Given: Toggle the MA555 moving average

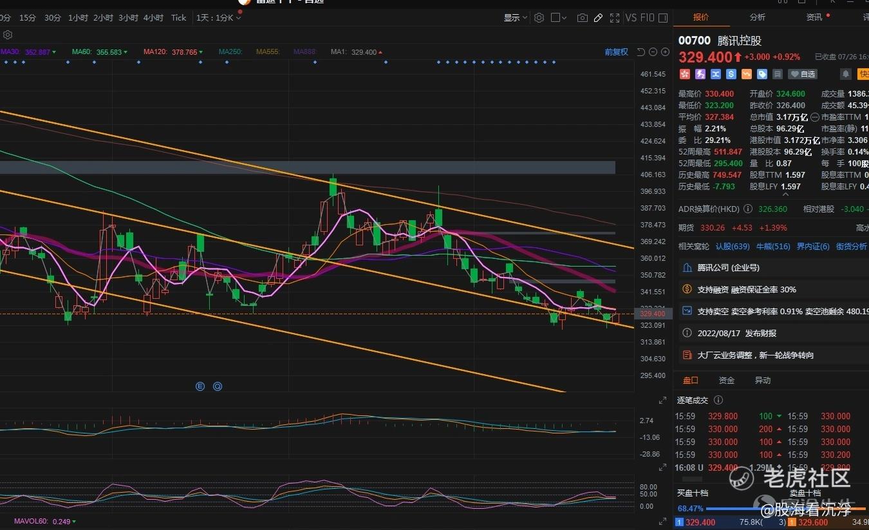Looking at the screenshot, I should pyautogui.click(x=268, y=52).
